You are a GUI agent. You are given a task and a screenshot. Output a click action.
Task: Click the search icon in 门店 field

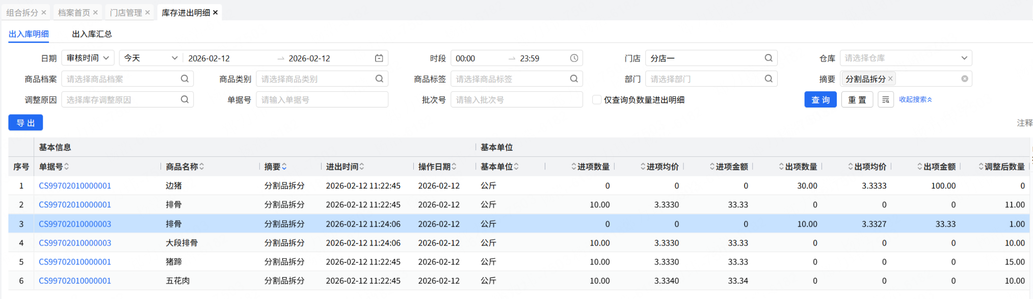(769, 58)
